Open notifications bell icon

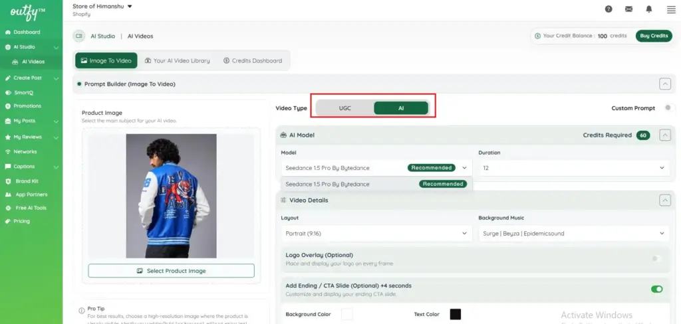coord(649,9)
